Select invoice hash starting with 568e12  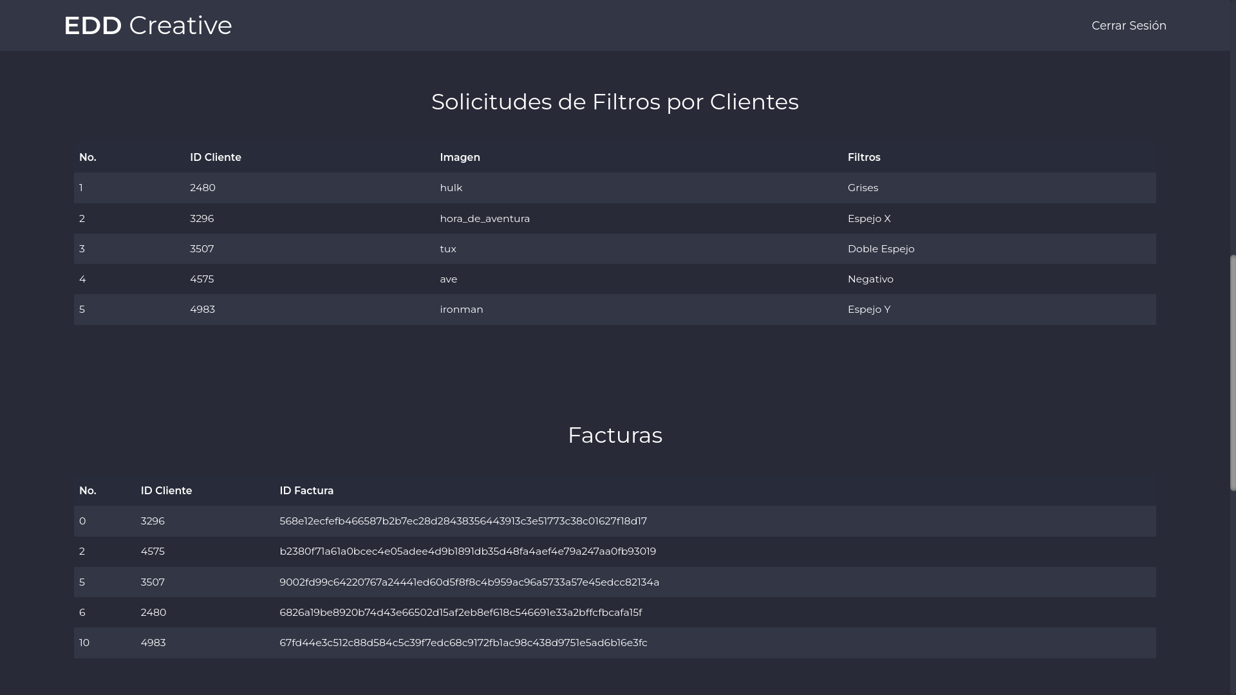point(463,521)
